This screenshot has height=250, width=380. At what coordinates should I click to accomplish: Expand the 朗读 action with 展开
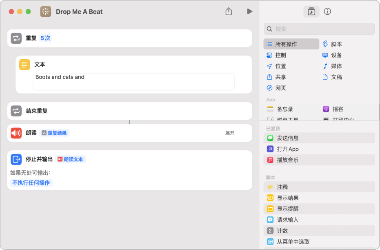pyautogui.click(x=230, y=133)
